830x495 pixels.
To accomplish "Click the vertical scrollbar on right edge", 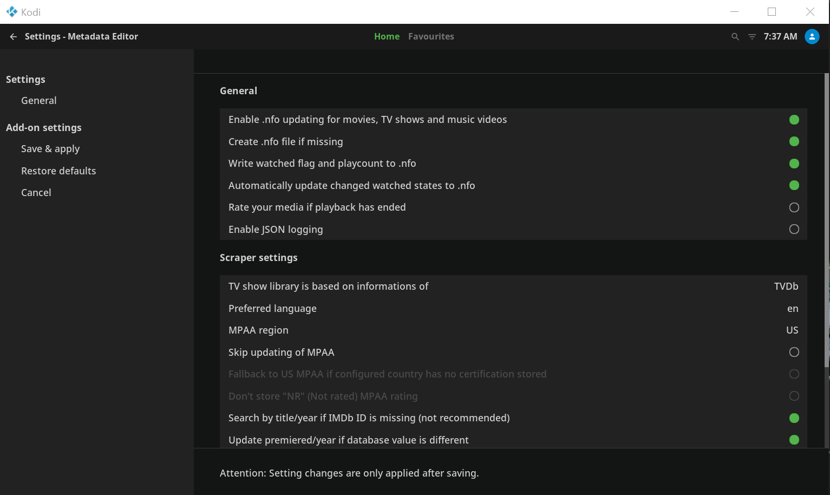I will pos(826,217).
